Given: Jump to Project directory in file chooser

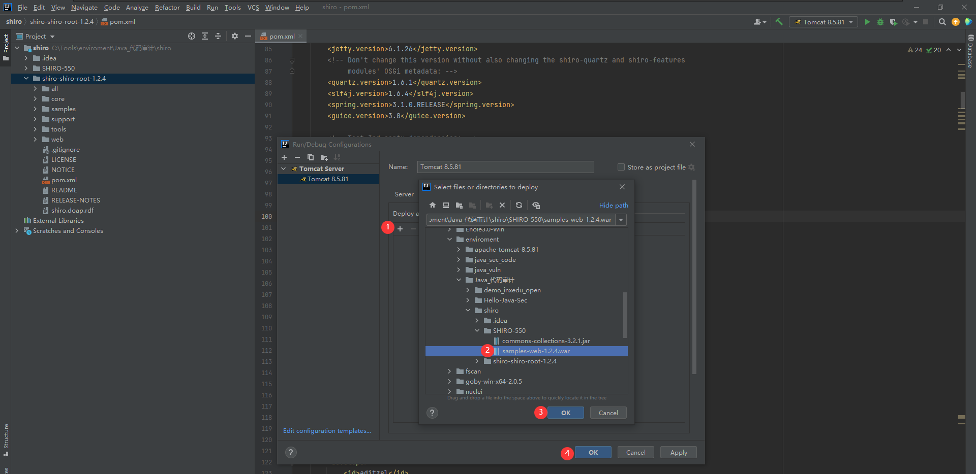Looking at the screenshot, I should click(x=459, y=205).
